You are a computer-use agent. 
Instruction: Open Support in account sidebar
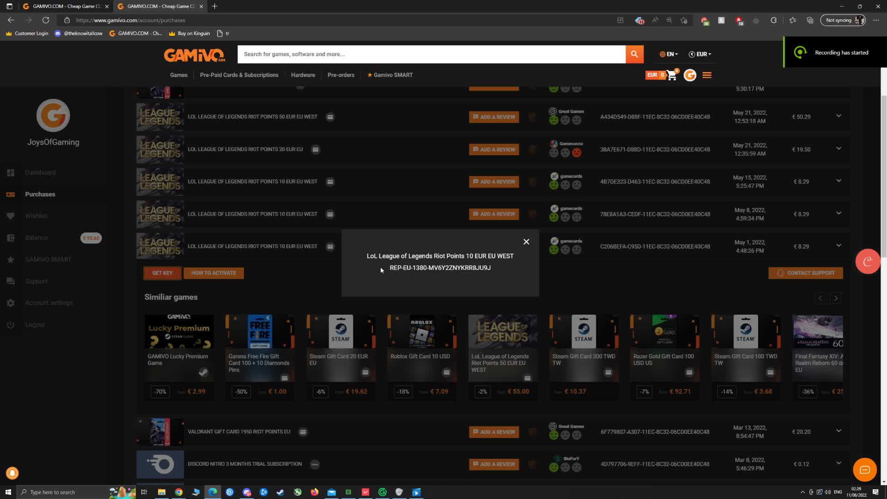36,281
